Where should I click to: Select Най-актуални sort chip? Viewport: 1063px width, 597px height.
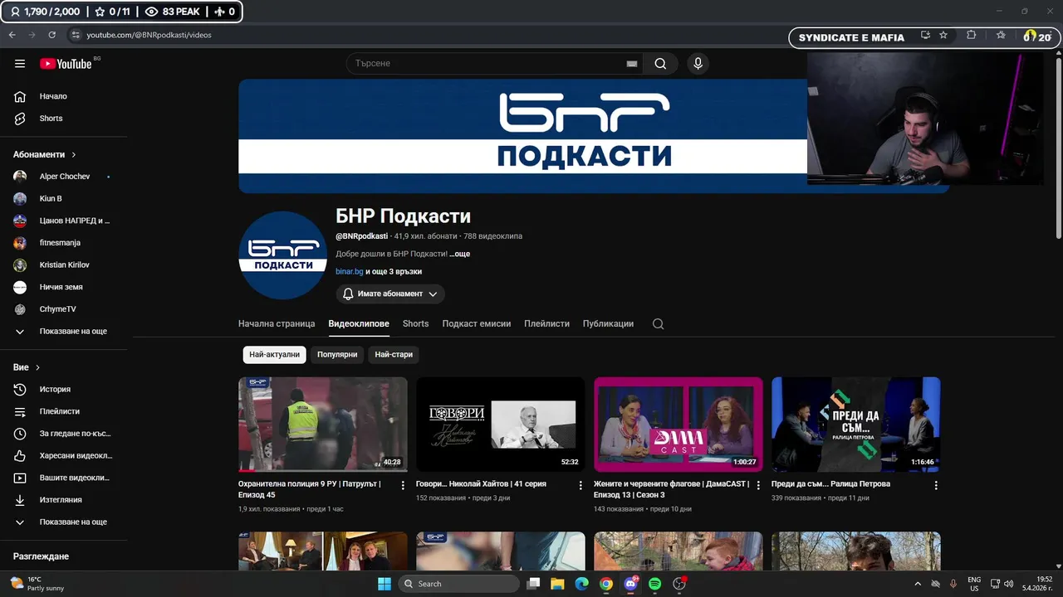click(274, 354)
